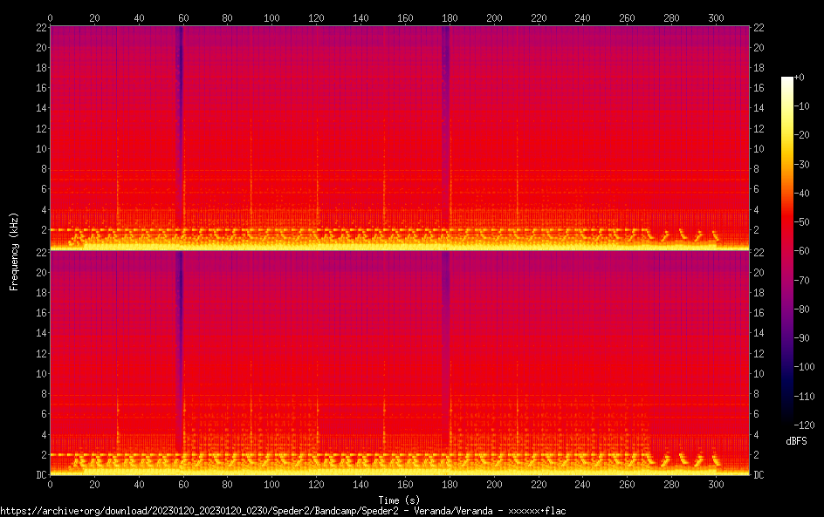The image size is (824, 517).
Task: Click the "Time (s)" axis label
Action: tap(398, 500)
